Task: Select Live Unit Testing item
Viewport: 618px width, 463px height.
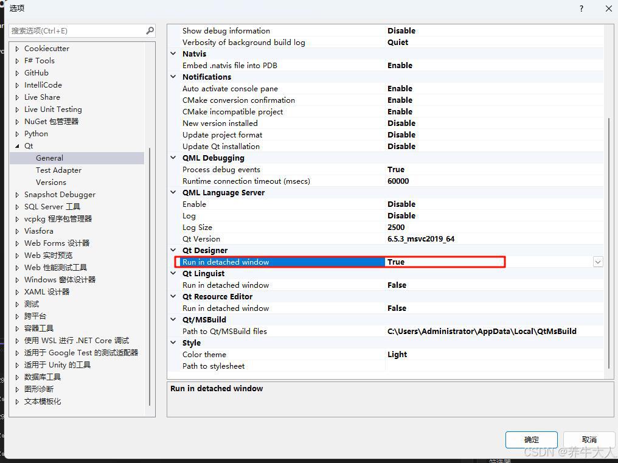Action: click(53, 110)
